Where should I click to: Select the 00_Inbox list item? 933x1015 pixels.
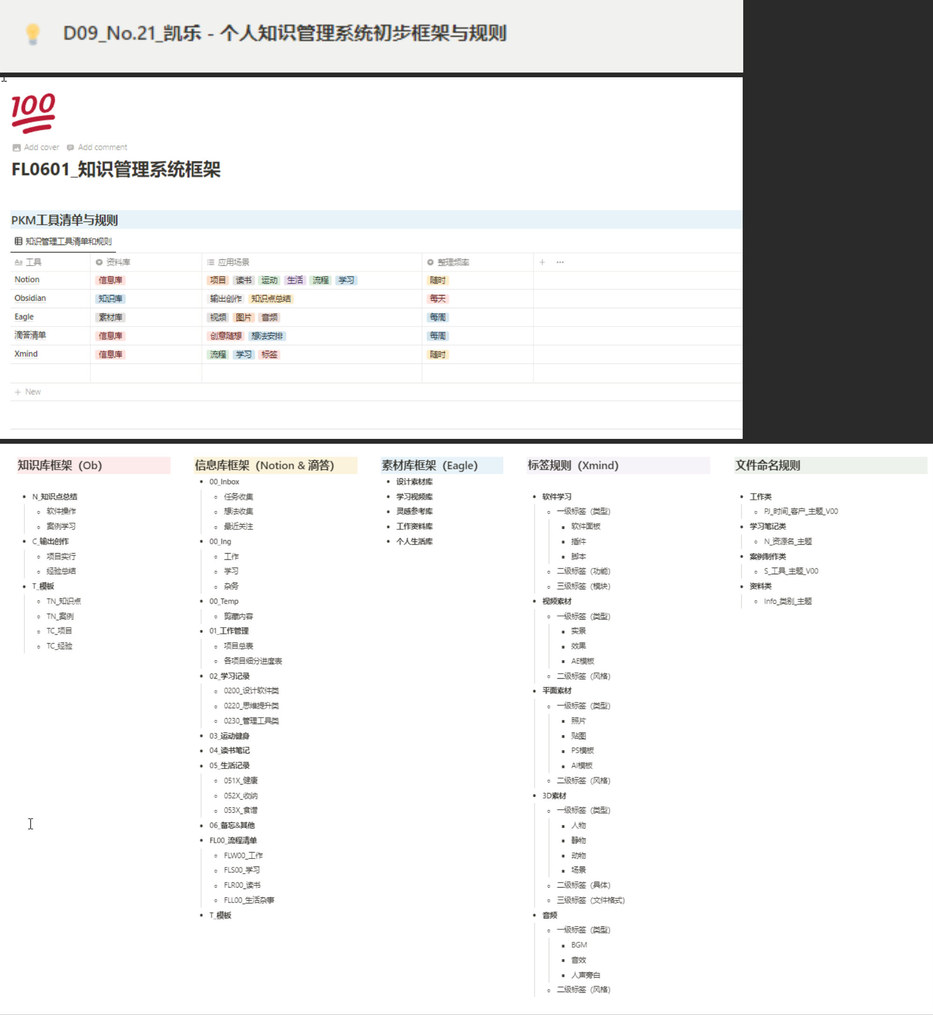tap(224, 482)
